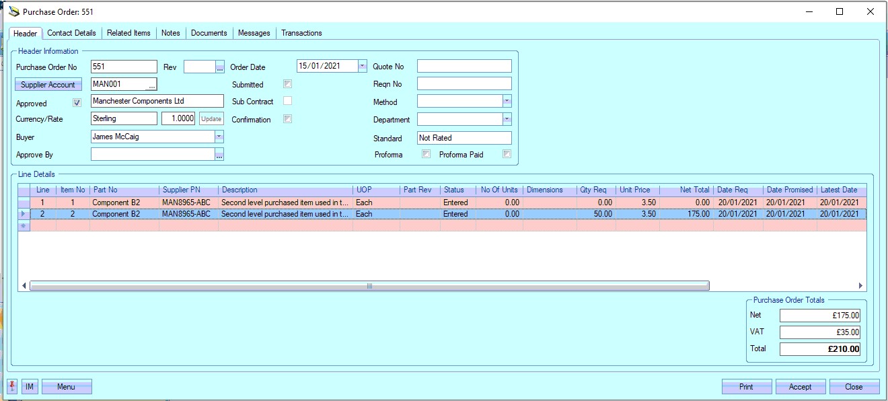888x401 pixels.
Task: Click the IM button
Action: pyautogui.click(x=30, y=387)
